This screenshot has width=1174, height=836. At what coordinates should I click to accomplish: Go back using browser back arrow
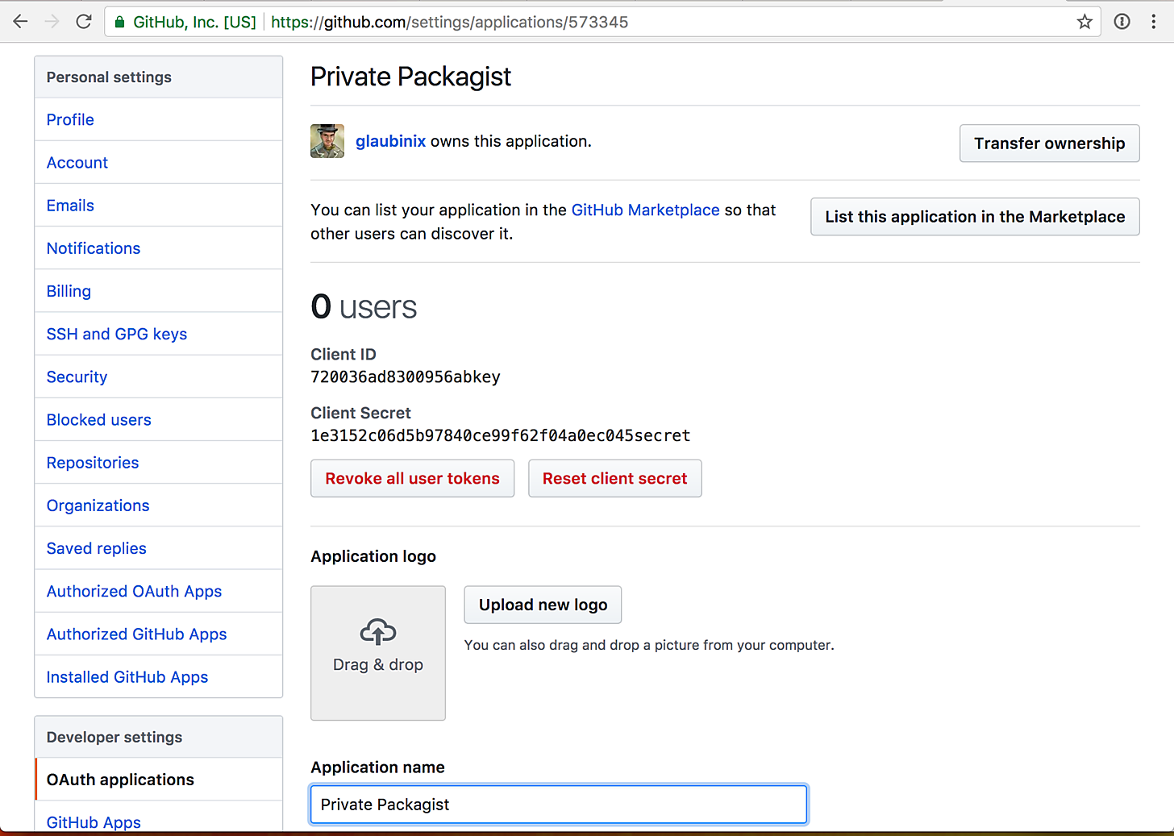pos(20,22)
